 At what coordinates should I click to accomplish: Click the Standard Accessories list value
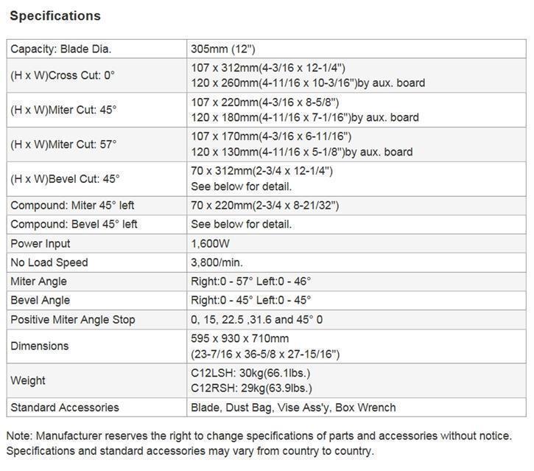point(293,408)
